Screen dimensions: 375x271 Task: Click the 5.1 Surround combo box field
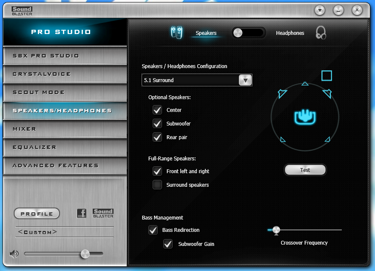click(197, 80)
